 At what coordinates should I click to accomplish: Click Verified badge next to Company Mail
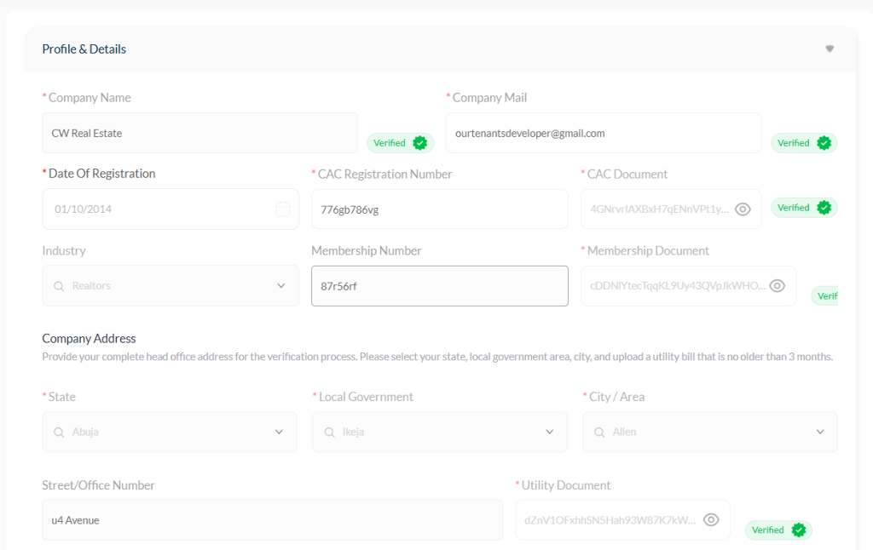tap(804, 143)
